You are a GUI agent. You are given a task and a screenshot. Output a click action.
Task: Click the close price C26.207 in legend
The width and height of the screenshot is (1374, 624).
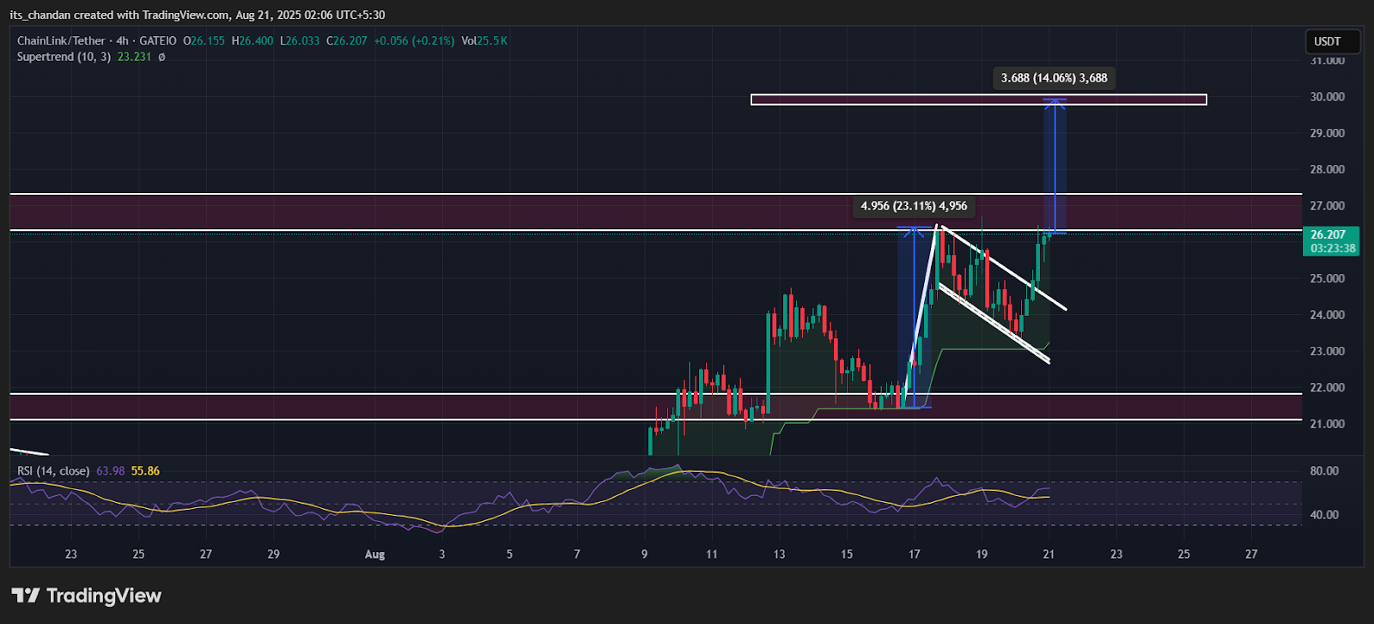tap(347, 40)
